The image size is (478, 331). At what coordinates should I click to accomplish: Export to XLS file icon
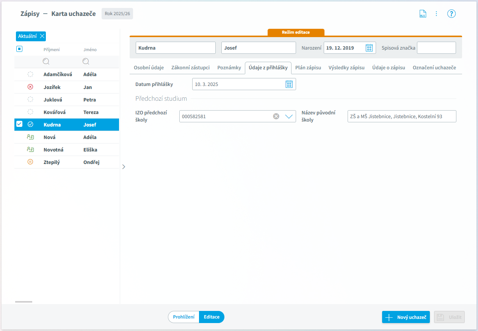(422, 14)
